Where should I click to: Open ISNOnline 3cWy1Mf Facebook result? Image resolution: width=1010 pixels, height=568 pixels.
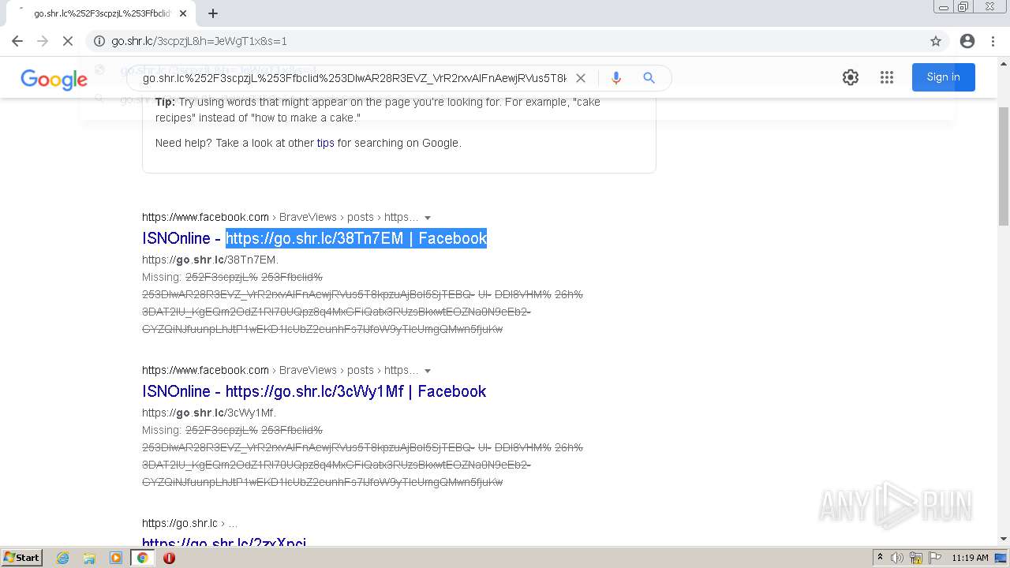314,391
